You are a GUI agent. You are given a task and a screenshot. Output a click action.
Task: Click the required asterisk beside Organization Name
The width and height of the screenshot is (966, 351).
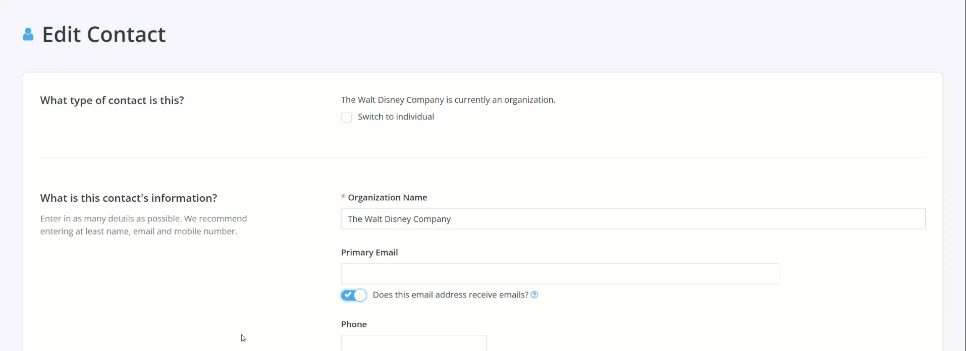click(343, 197)
